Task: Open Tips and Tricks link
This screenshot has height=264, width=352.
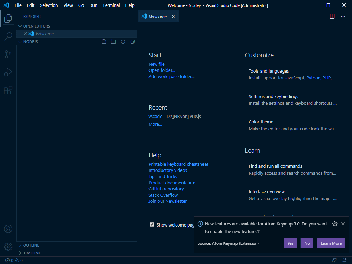Action: pyautogui.click(x=163, y=176)
